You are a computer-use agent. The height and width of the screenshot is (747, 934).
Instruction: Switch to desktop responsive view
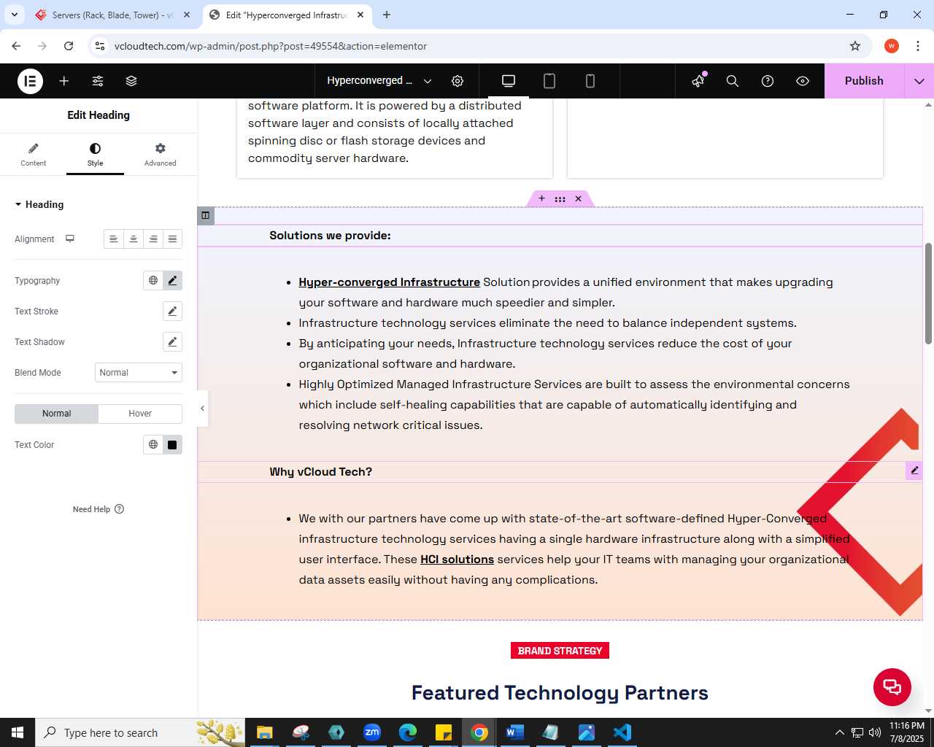pos(509,81)
